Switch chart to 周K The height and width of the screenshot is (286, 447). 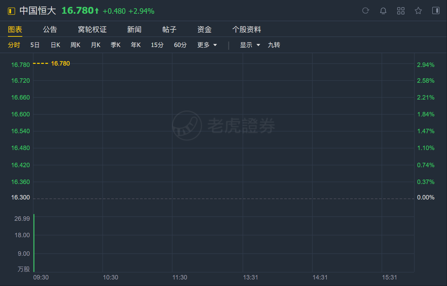click(75, 45)
